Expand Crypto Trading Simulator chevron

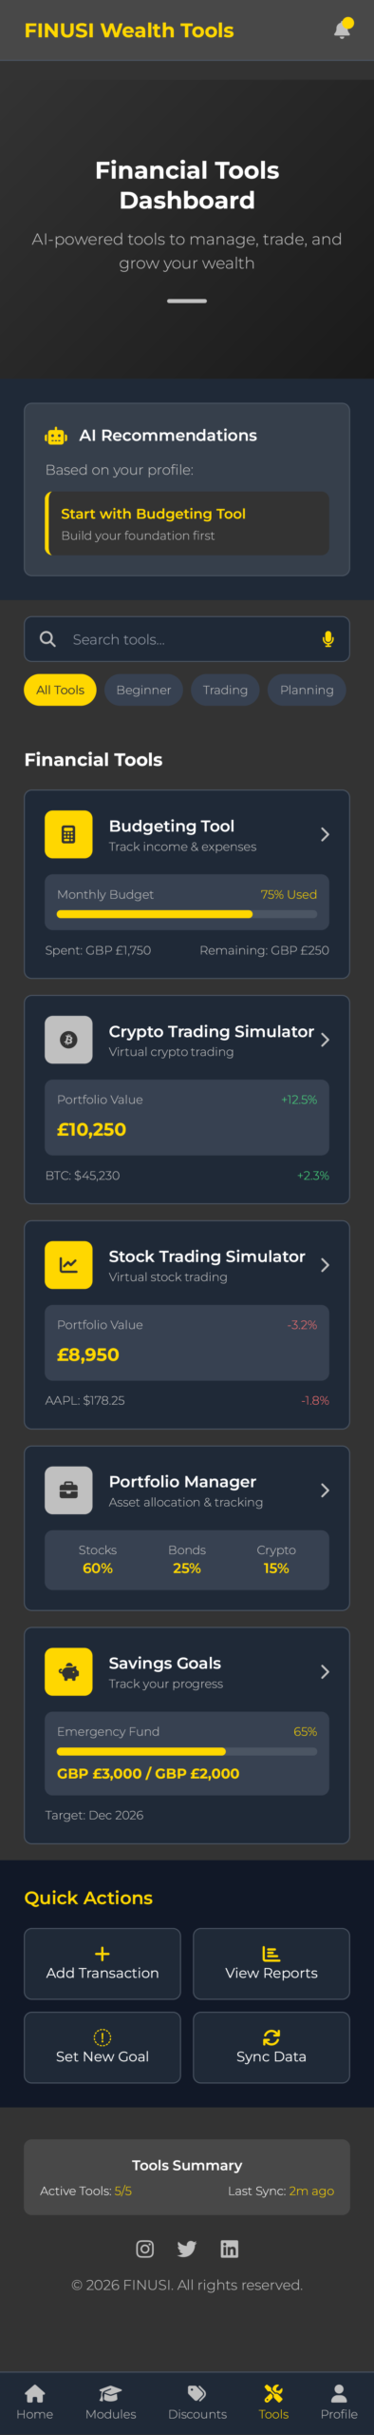click(325, 1040)
